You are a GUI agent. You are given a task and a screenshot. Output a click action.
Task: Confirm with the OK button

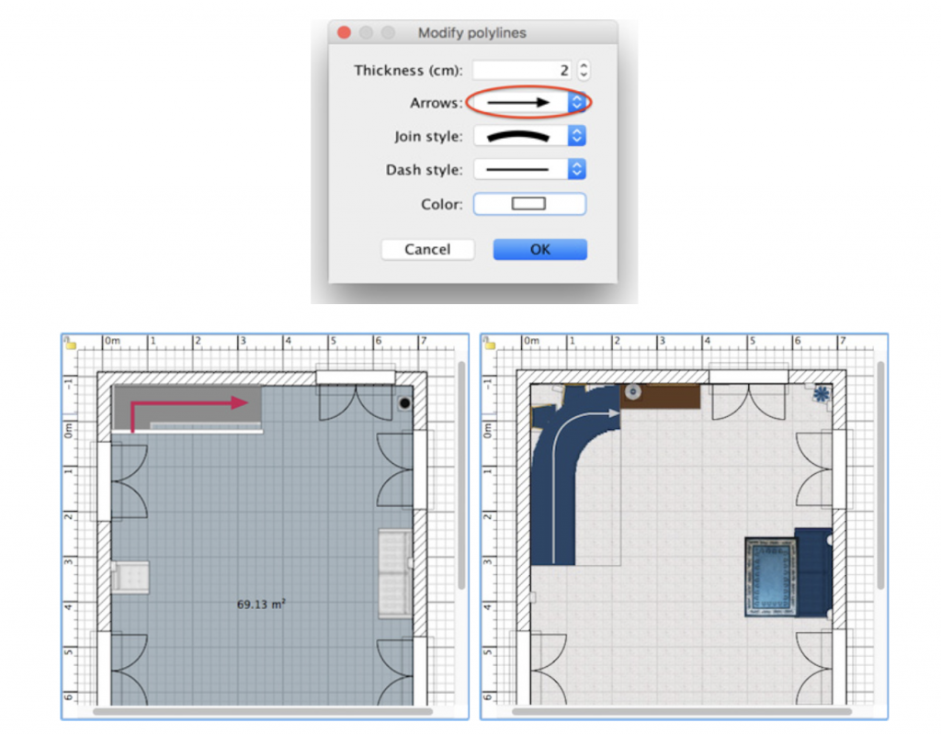539,250
